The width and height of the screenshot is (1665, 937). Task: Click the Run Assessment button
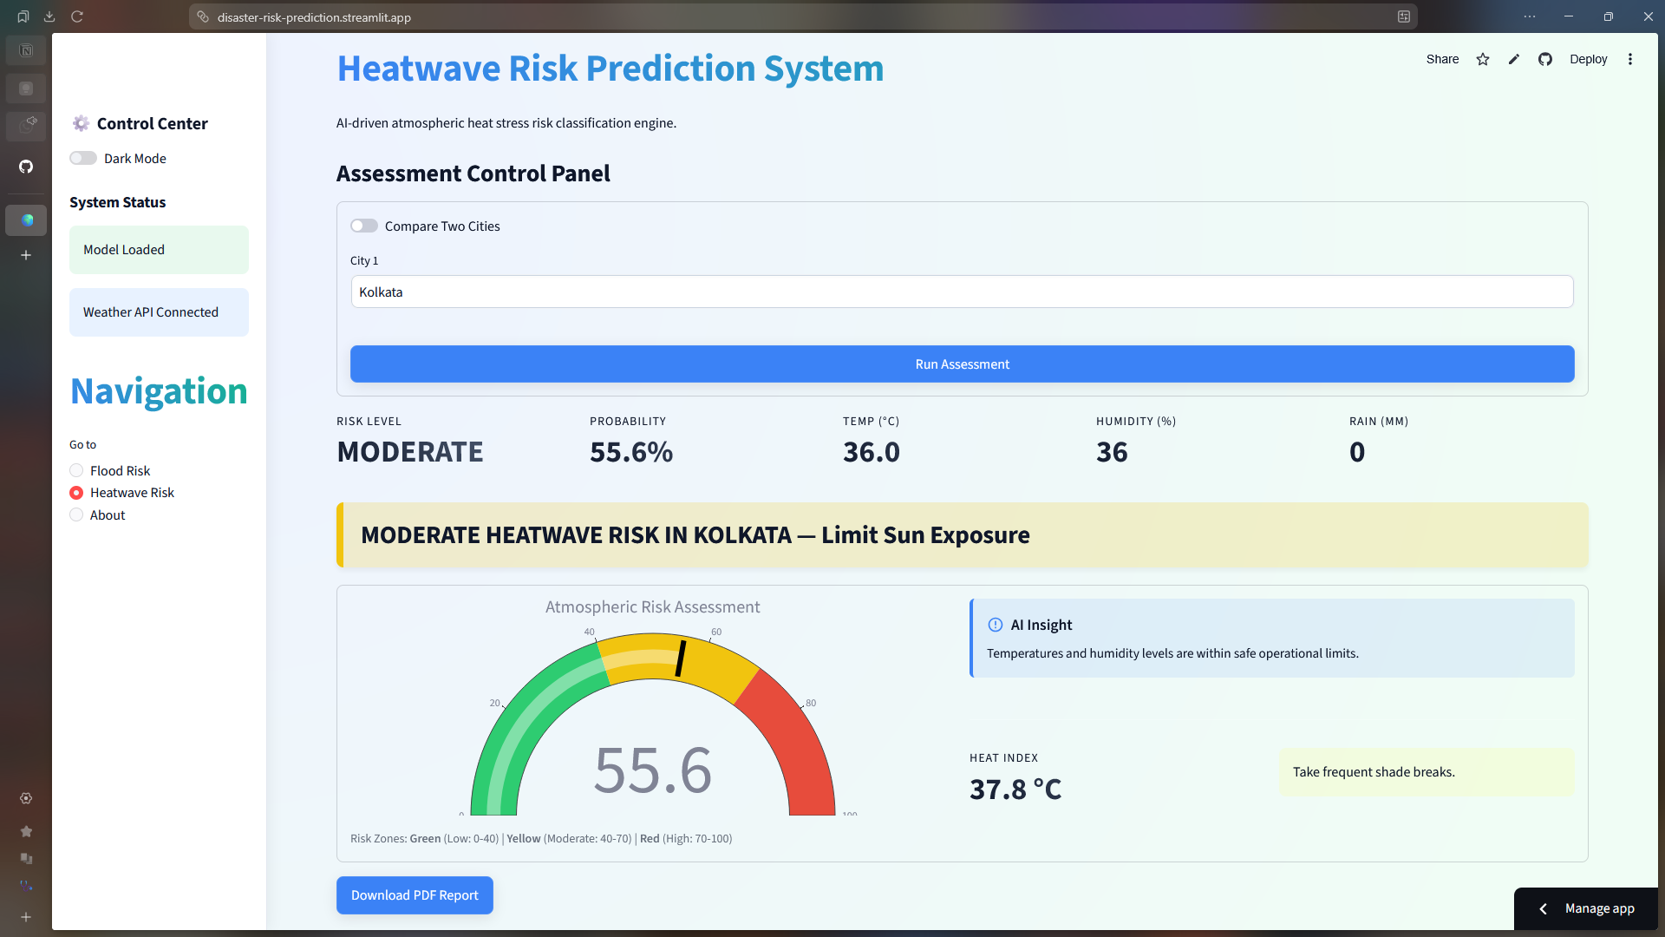[x=962, y=364]
